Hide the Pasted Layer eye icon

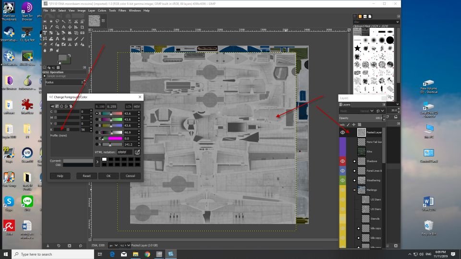click(342, 132)
